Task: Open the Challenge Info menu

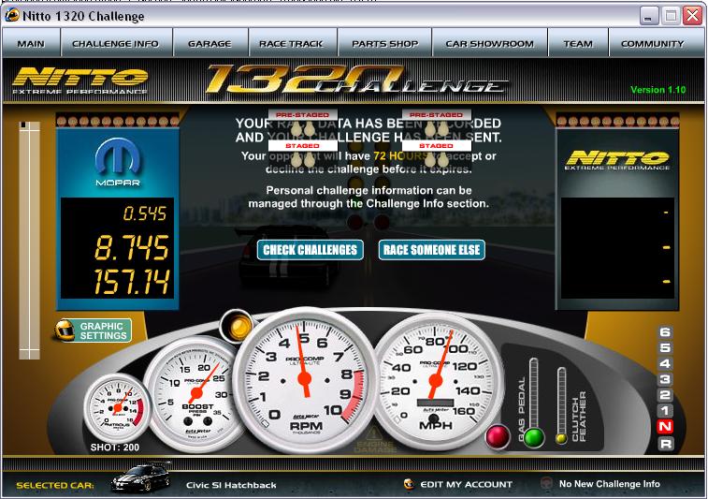Action: [115, 43]
